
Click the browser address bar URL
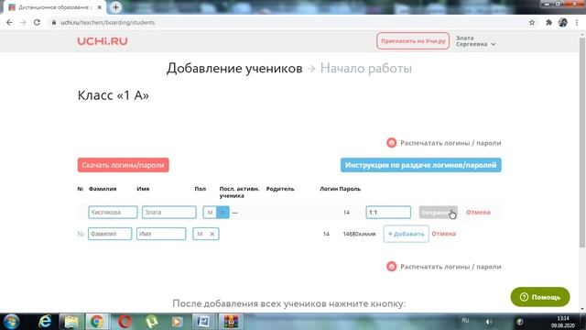(x=108, y=22)
